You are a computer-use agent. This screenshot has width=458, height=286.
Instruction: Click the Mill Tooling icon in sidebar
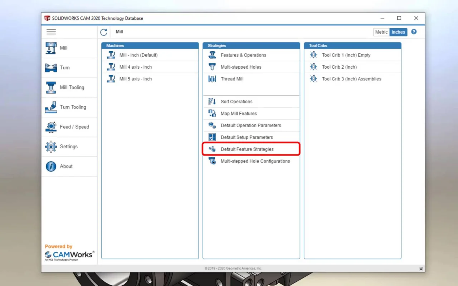tap(51, 87)
